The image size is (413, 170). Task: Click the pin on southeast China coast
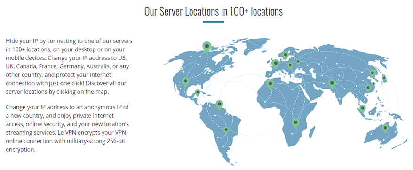[x=368, y=88]
